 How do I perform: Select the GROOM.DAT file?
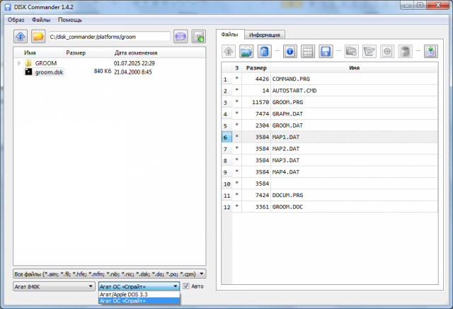point(287,125)
